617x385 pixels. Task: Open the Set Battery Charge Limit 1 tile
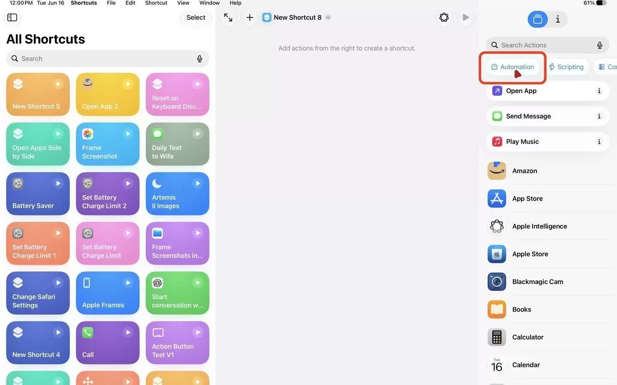pyautogui.click(x=38, y=243)
